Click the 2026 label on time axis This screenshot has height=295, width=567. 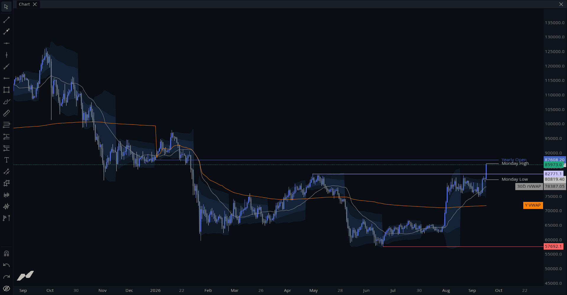[x=155, y=290]
